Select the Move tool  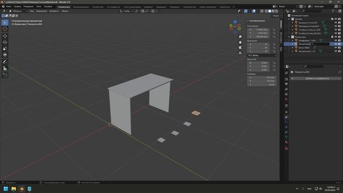(5, 36)
